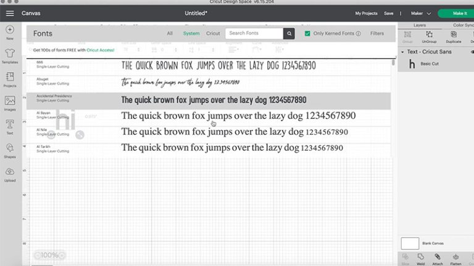Click the Search Fonts input field
The width and height of the screenshot is (474, 266).
tap(254, 33)
